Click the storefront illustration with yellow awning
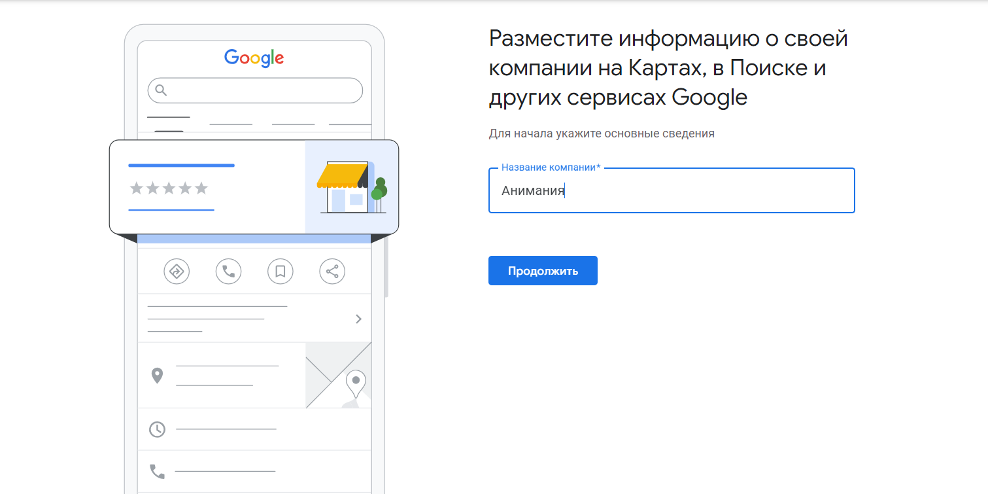Image resolution: width=988 pixels, height=494 pixels. pyautogui.click(x=352, y=187)
